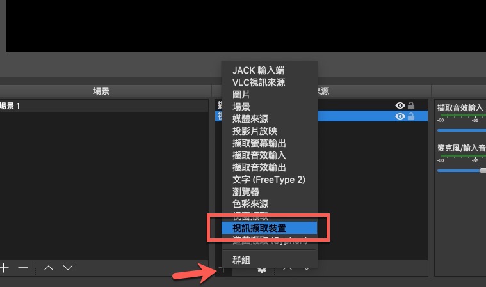The width and height of the screenshot is (486, 287).
Task: Click the highlighted 視訊擷取裝置 entry
Action: pos(270,228)
